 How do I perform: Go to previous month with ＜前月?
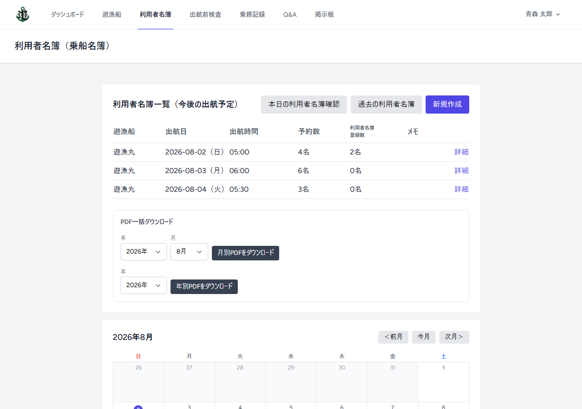click(x=393, y=337)
